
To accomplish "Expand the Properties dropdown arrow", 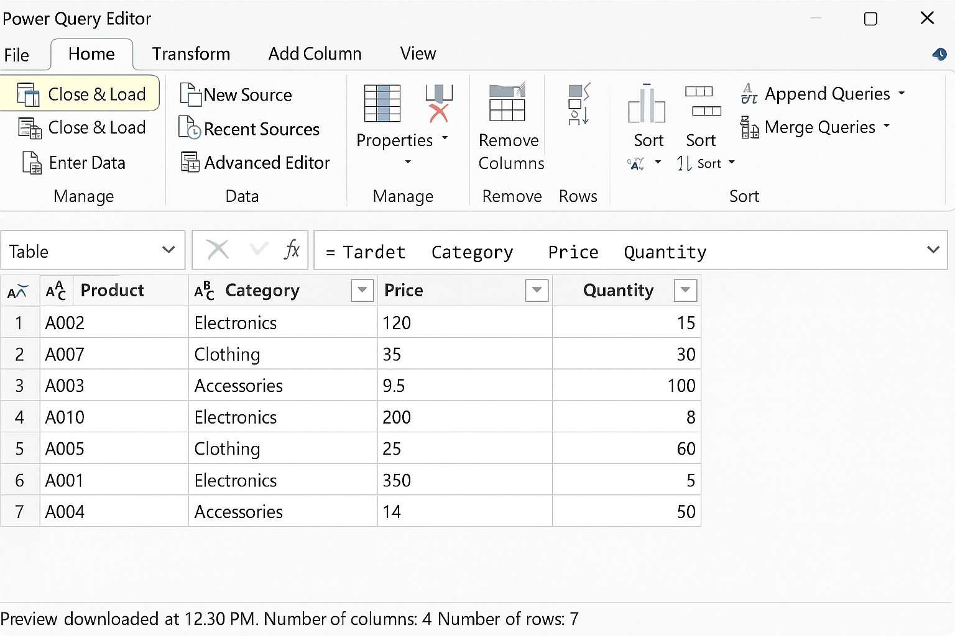I will [445, 138].
